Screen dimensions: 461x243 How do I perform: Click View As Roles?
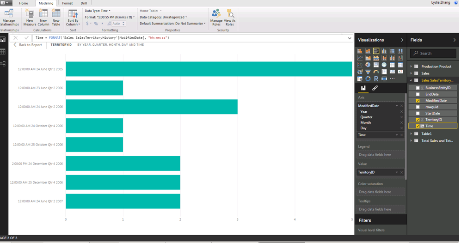click(x=230, y=18)
